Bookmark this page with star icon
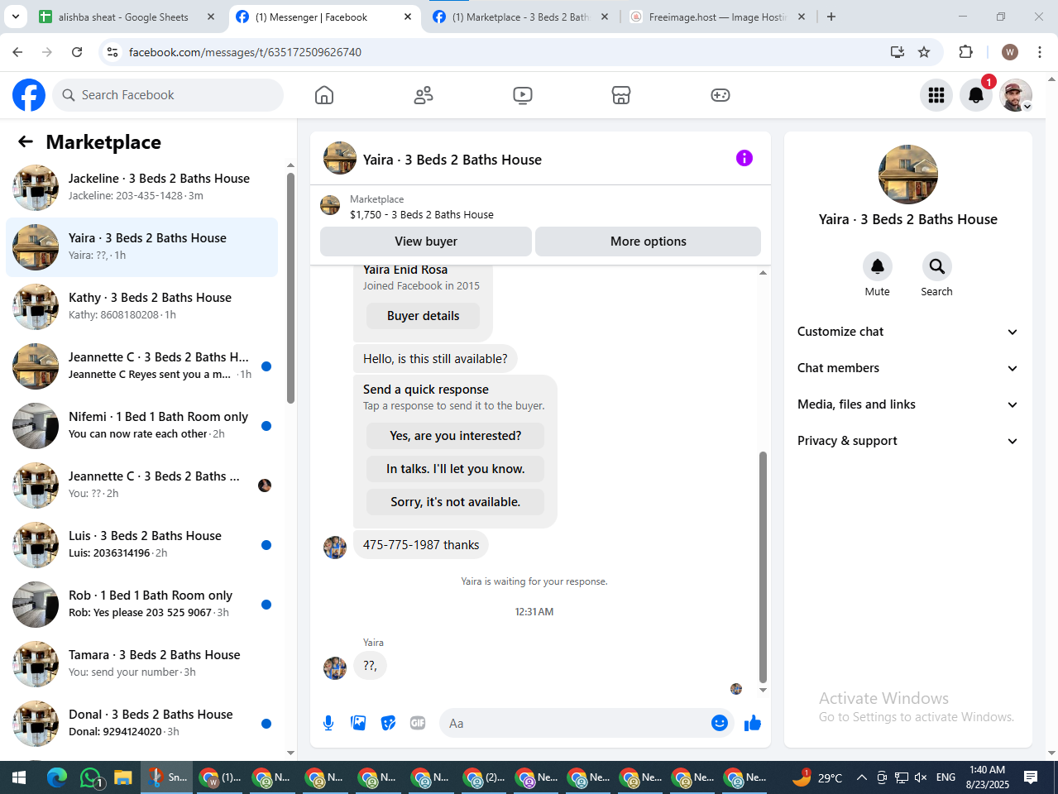Screen dimensions: 1058x794 pos(924,52)
